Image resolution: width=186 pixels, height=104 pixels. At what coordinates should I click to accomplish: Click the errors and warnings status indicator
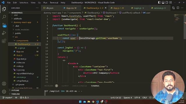24,98
